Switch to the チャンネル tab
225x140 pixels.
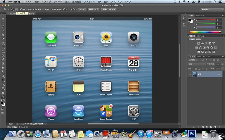(201, 57)
